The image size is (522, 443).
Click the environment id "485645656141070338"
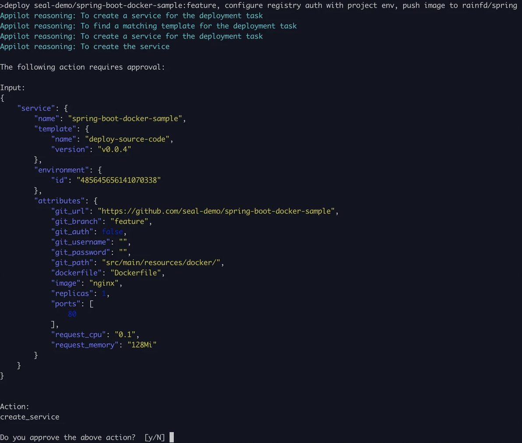click(119, 180)
